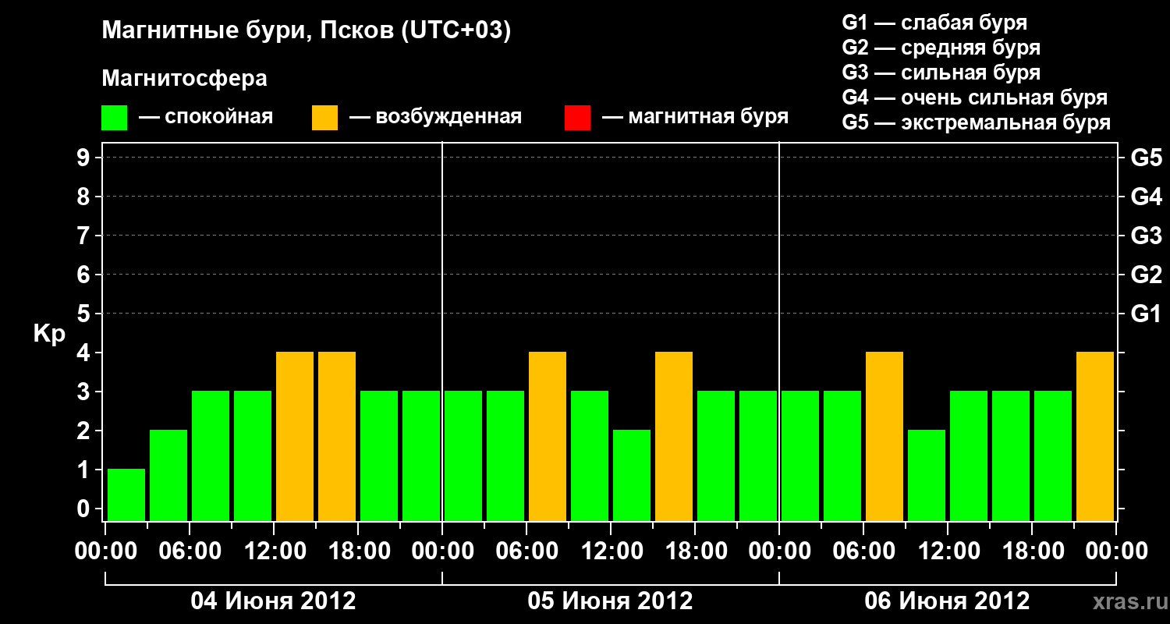Screen dimensions: 1170x624
Task: Click the '18:00' time label for 06 Июня
Action: point(1032,551)
